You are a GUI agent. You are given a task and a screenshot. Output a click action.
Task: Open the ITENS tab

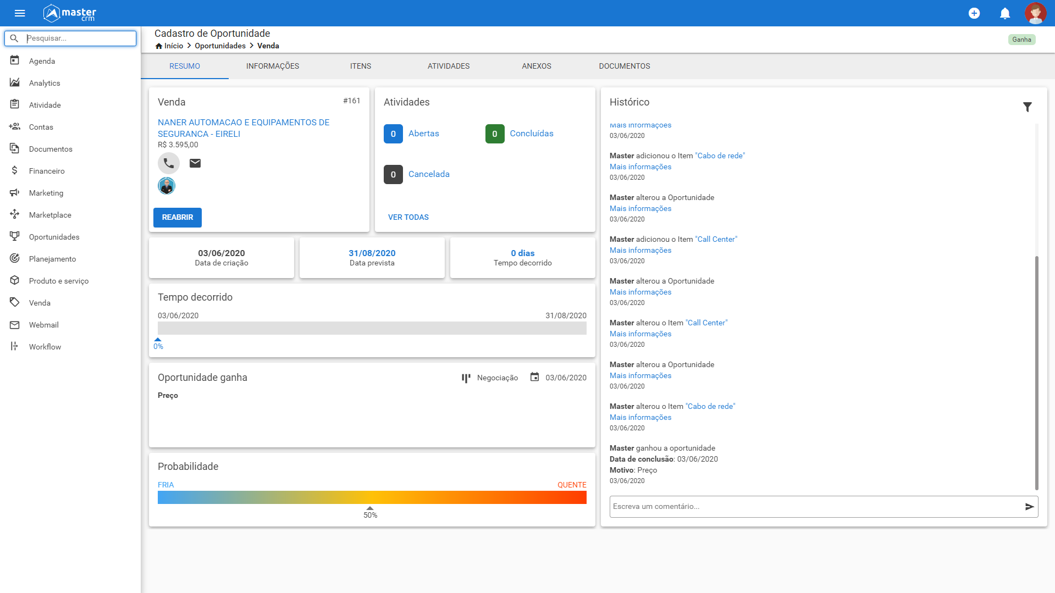click(x=361, y=66)
